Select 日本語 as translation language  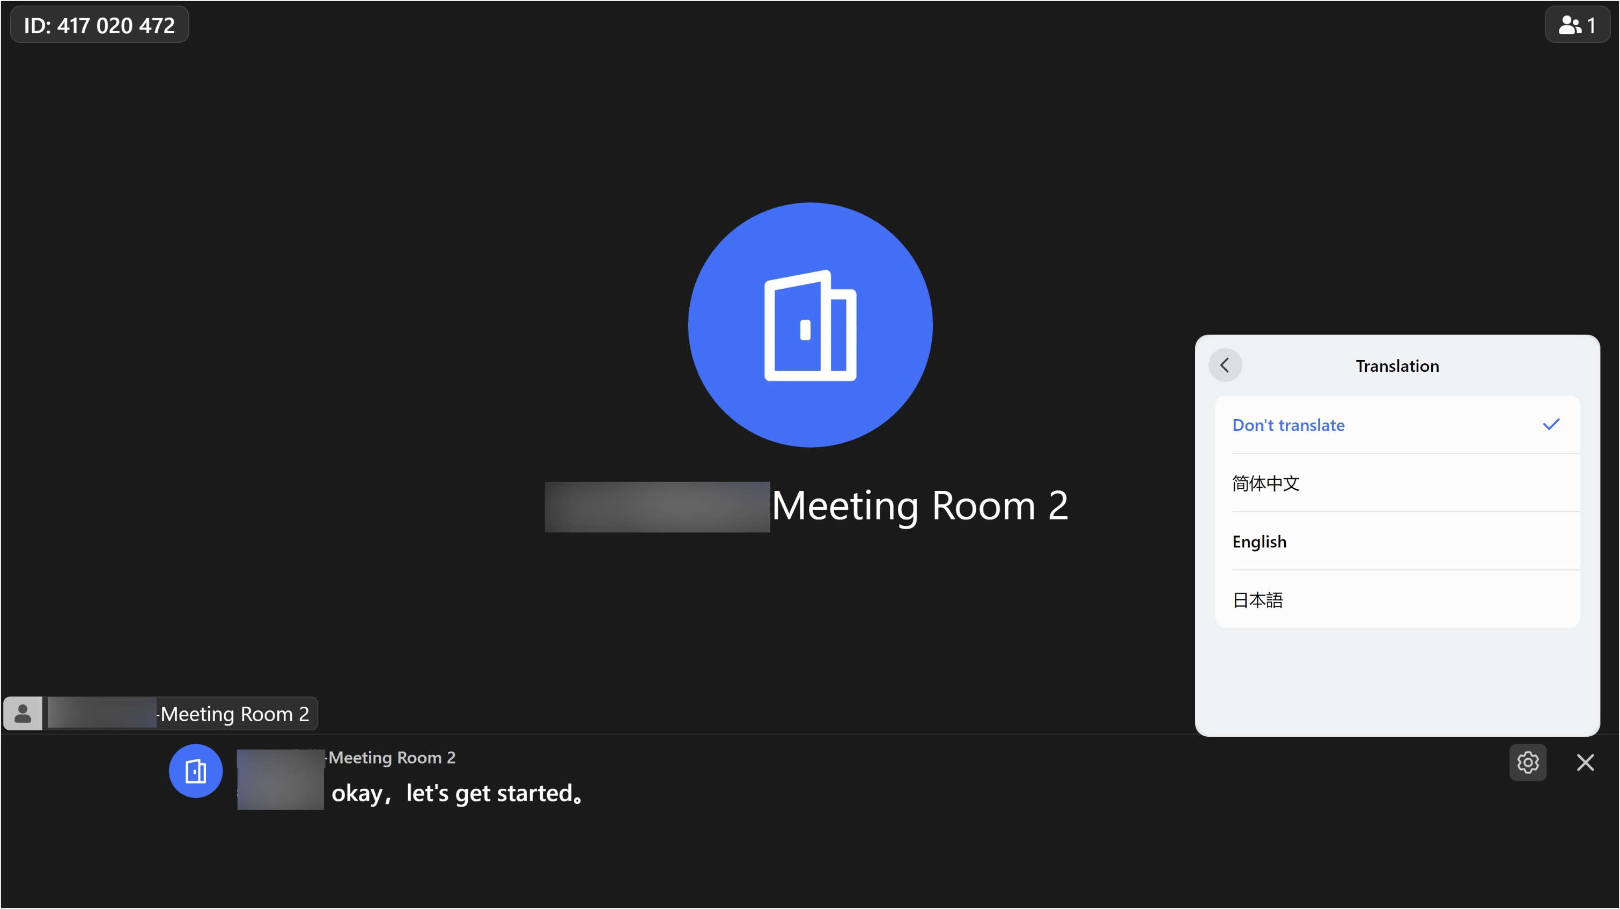(x=1258, y=599)
